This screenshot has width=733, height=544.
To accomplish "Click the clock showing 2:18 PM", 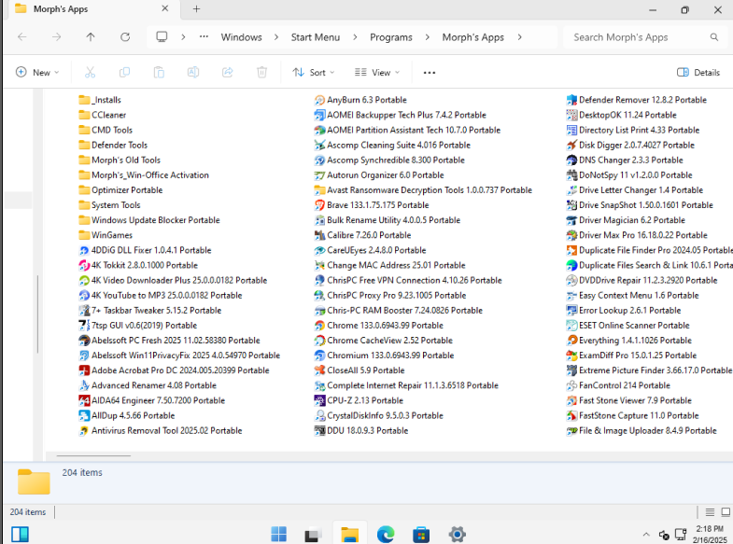I will 710,528.
